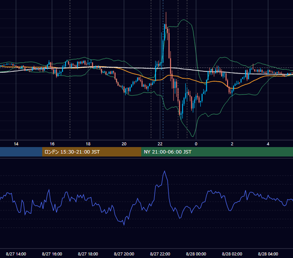Screen dimensions: 293x258
Task: Click the oscillator's lowest trough near 20:00
Action: point(124,224)
